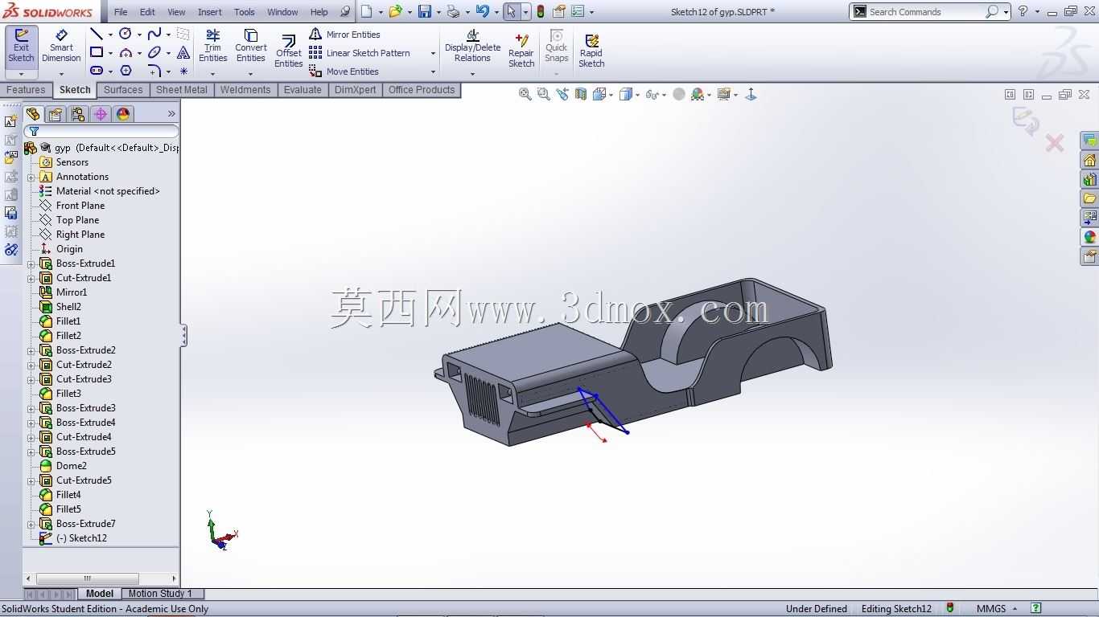Click the Save toolbar icon
The height and width of the screenshot is (617, 1099).
pyautogui.click(x=425, y=11)
